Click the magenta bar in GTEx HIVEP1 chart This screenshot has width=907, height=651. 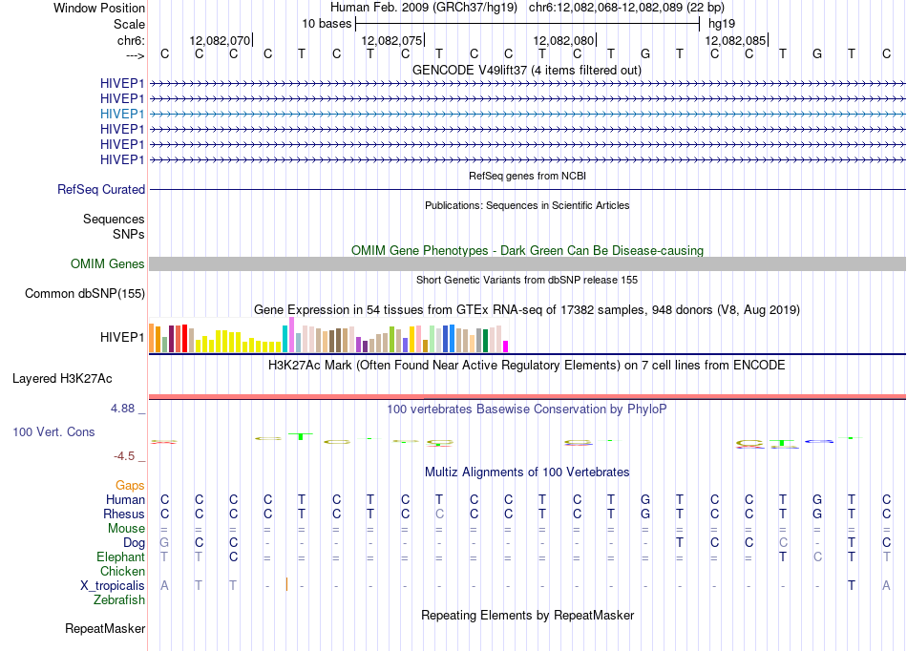(x=506, y=346)
